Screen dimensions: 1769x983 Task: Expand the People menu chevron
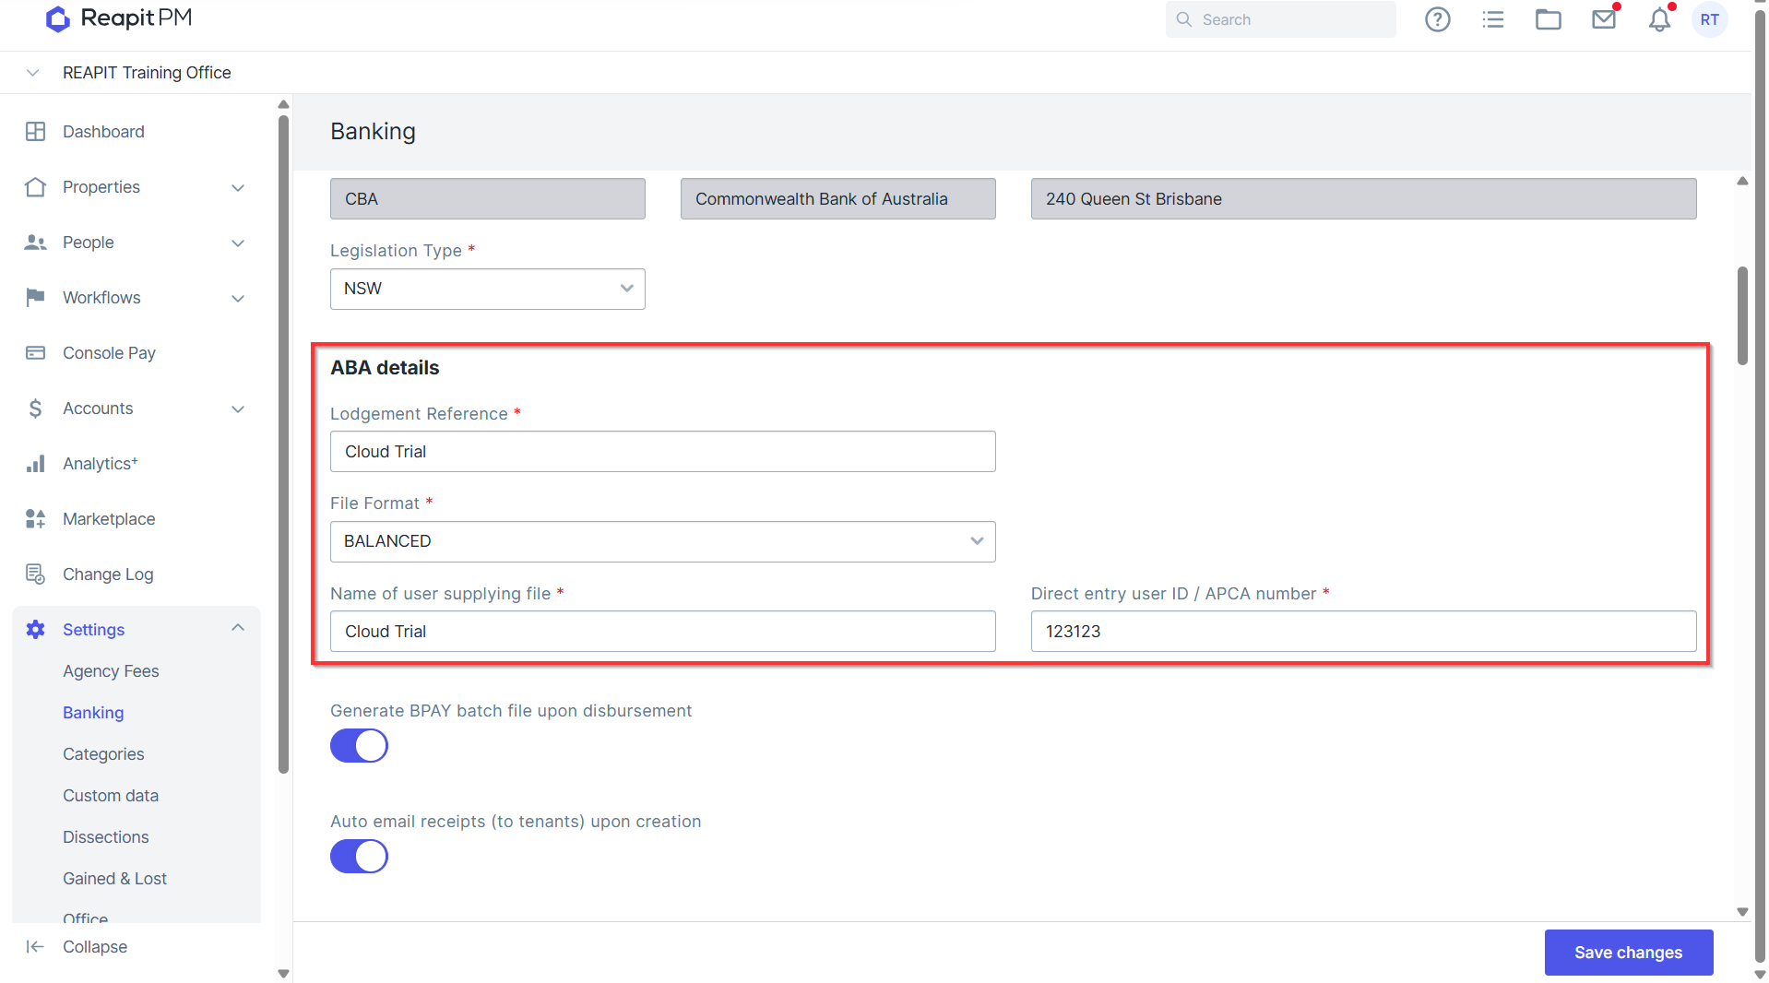tap(238, 243)
